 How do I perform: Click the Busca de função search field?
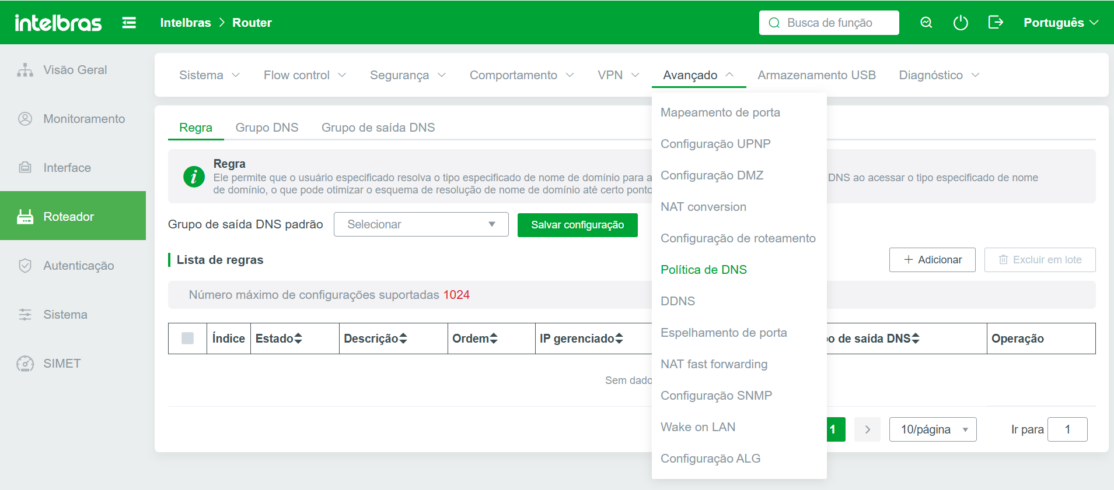pos(829,23)
